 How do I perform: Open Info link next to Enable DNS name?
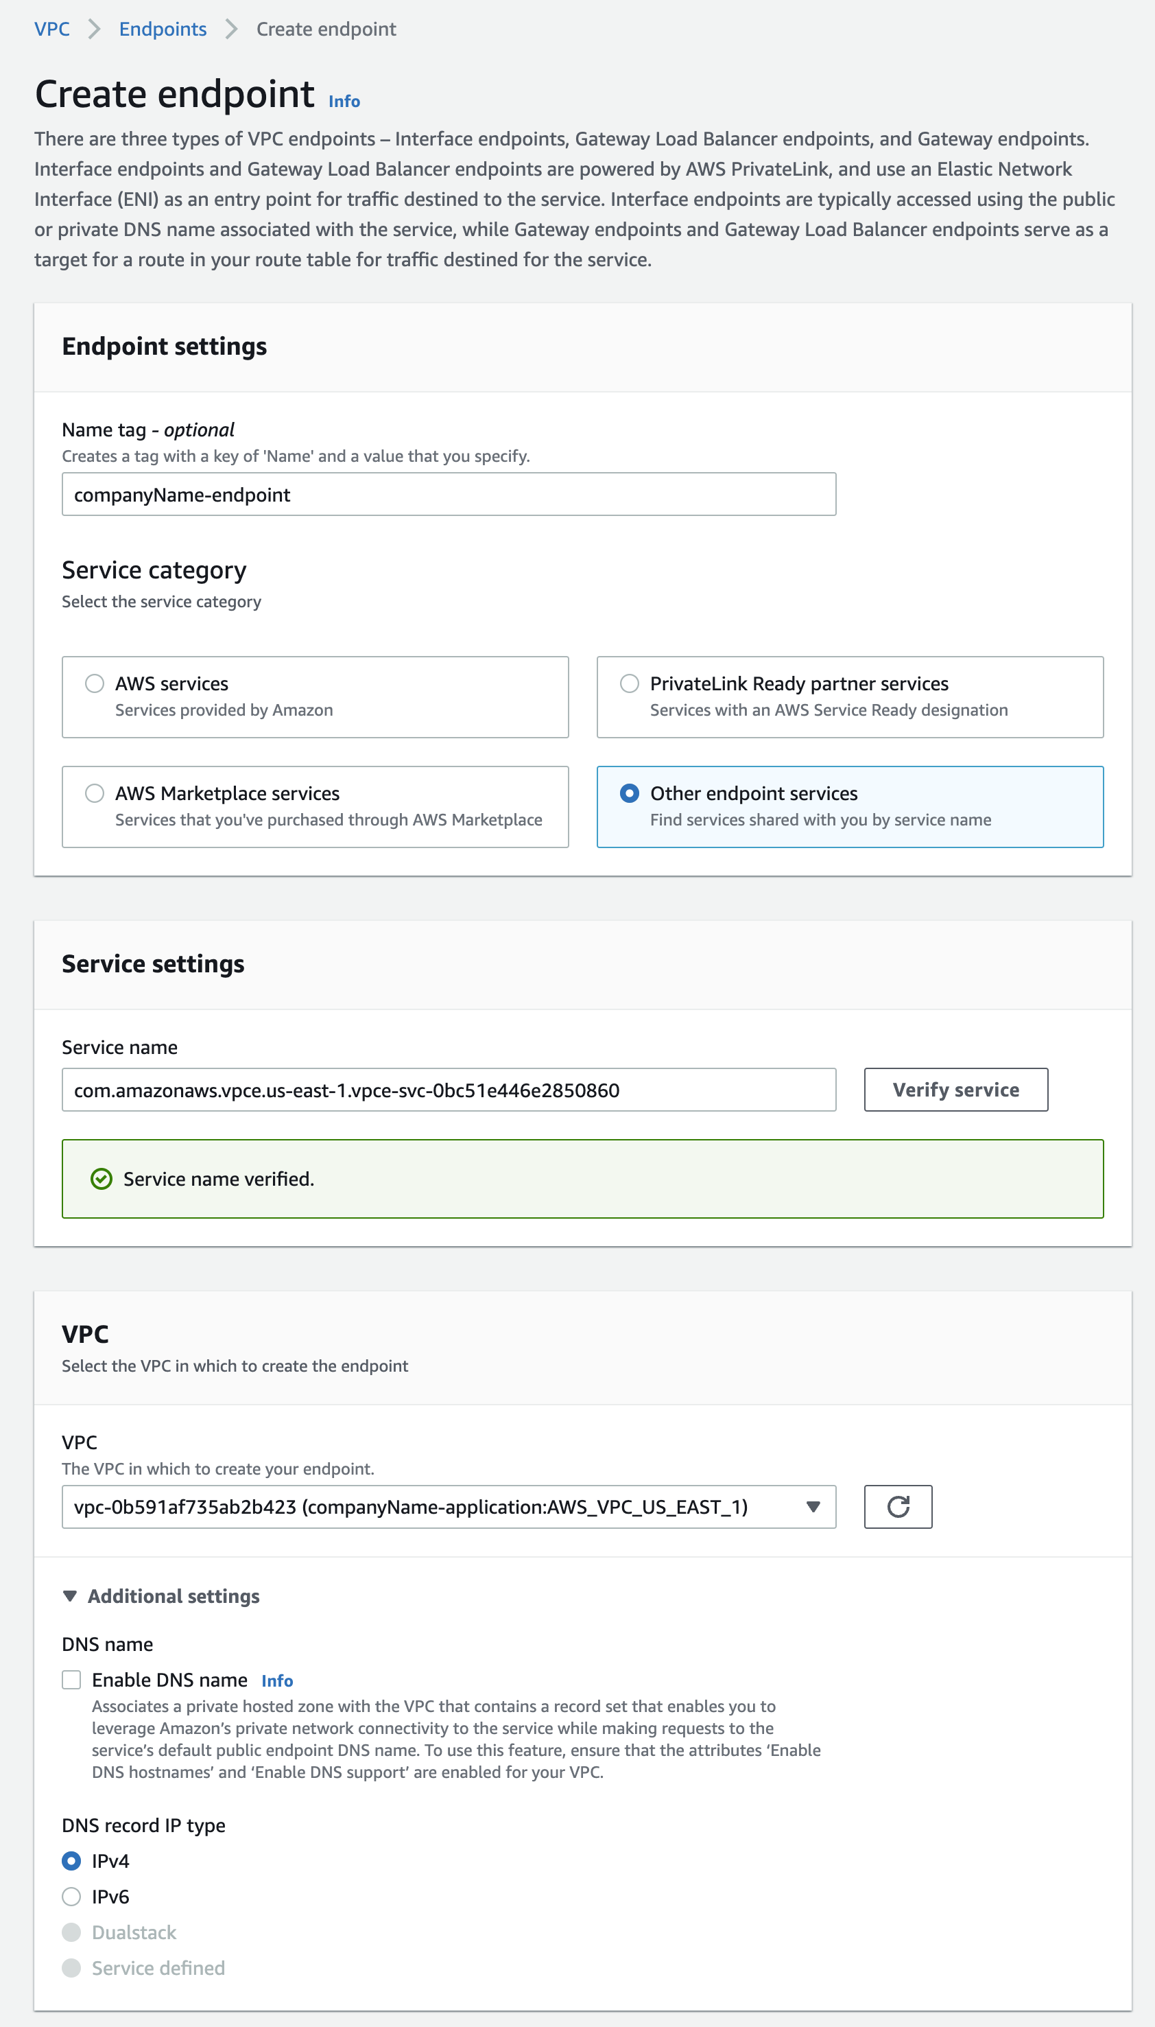pyautogui.click(x=277, y=1680)
